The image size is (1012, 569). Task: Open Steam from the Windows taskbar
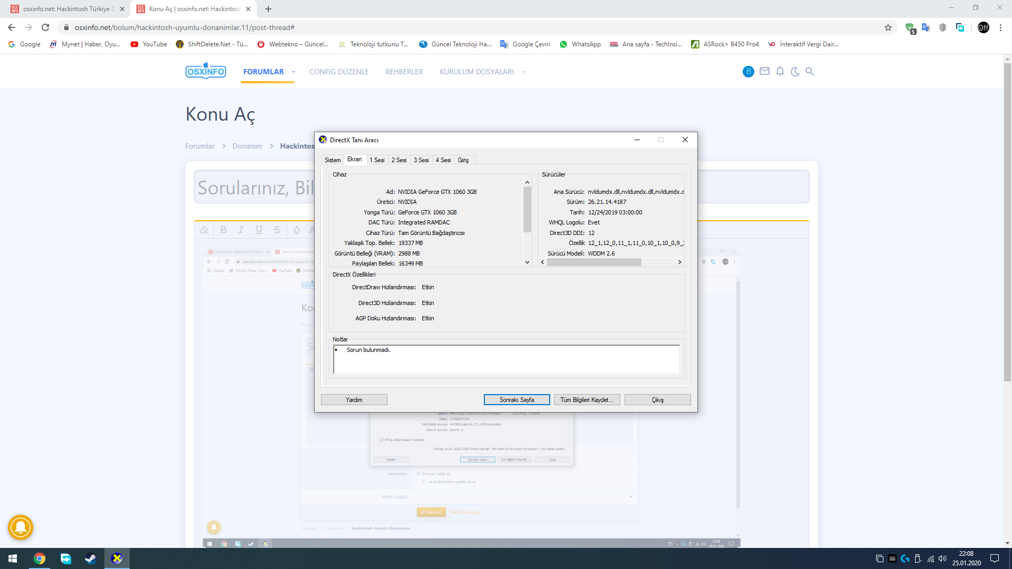pos(91,558)
